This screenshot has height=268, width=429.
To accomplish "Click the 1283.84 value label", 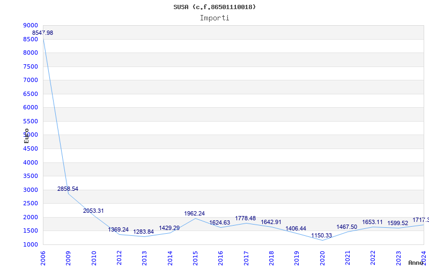I will click(144, 232).
